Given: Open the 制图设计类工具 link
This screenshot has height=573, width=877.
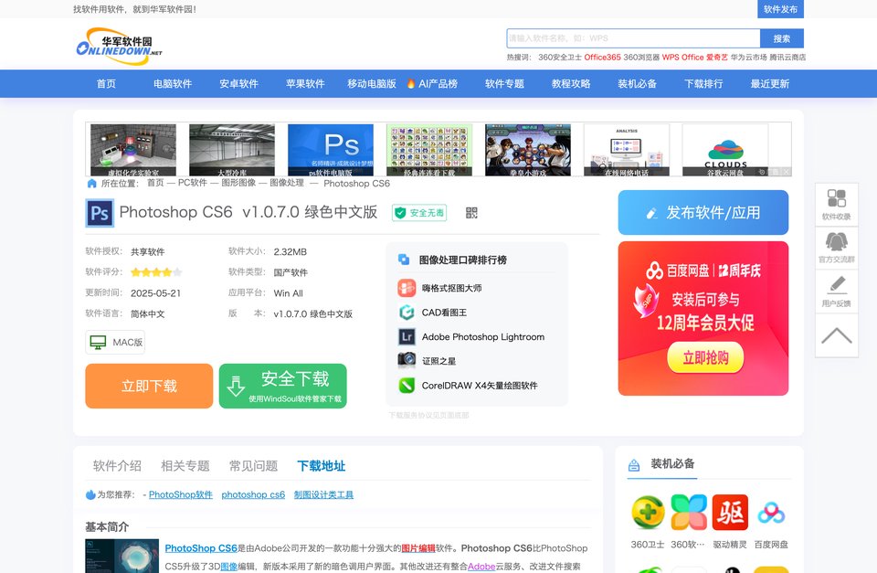Looking at the screenshot, I should 323,494.
